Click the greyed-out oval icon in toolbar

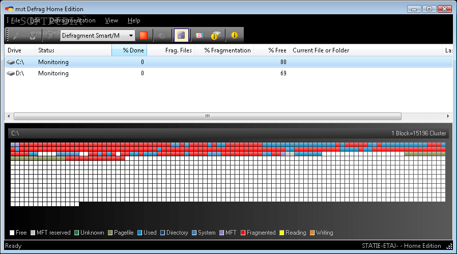click(x=162, y=36)
